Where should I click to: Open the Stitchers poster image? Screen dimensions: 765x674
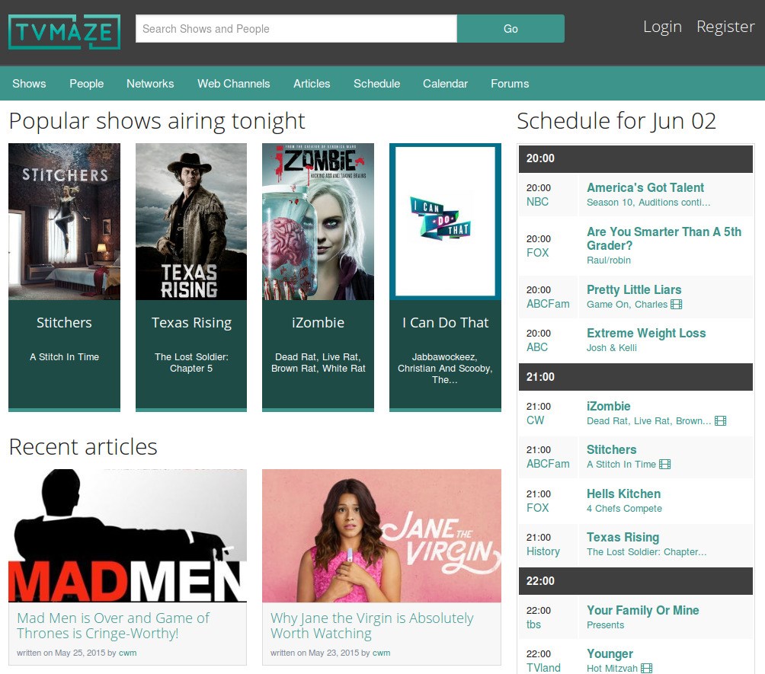pos(65,222)
